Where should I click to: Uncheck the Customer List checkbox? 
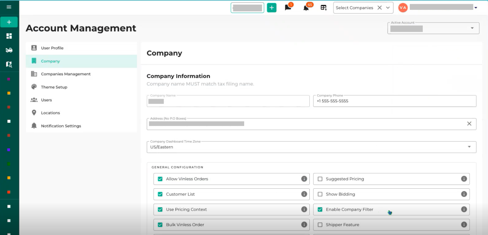tap(160, 194)
